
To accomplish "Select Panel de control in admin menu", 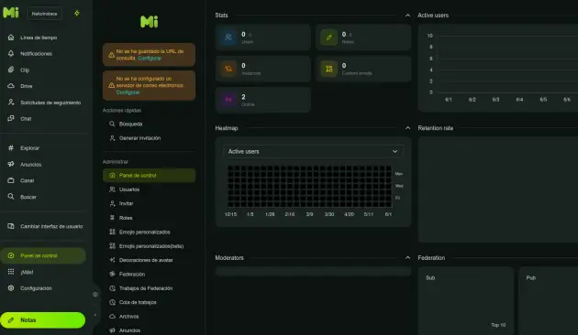I will click(x=149, y=176).
